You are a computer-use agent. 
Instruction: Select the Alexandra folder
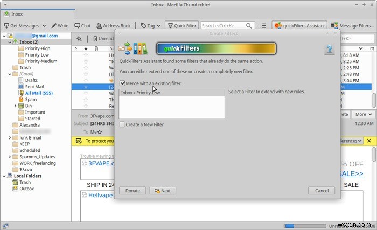click(x=29, y=125)
